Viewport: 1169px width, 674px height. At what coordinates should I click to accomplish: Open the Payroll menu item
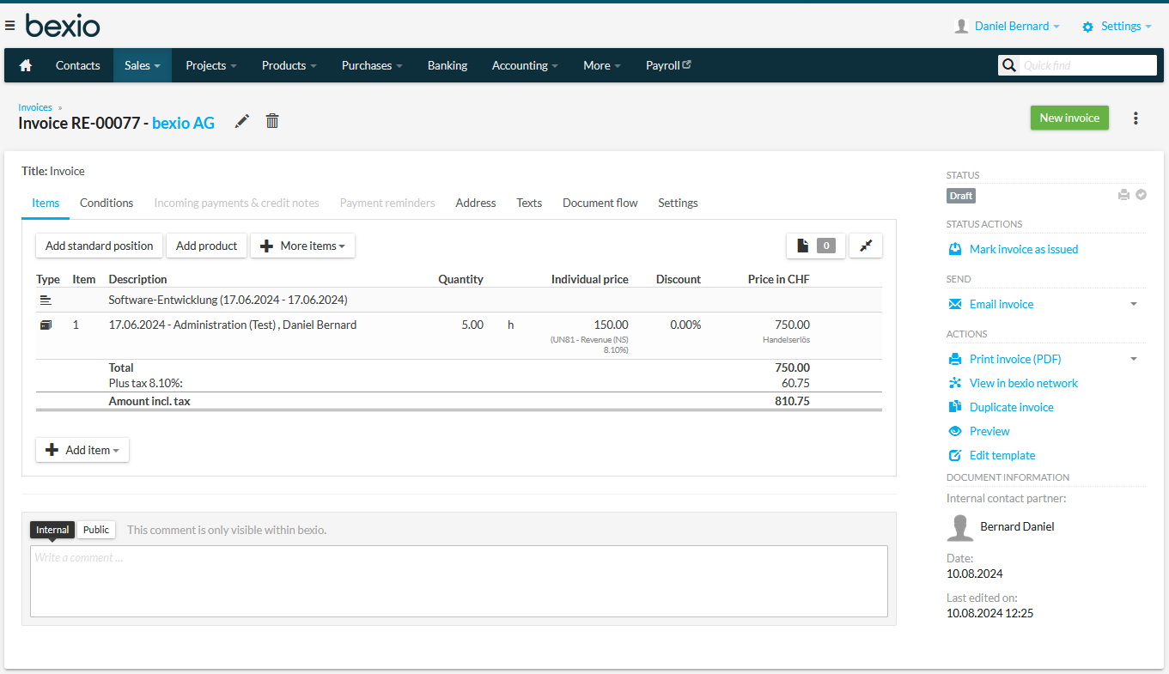coord(668,65)
